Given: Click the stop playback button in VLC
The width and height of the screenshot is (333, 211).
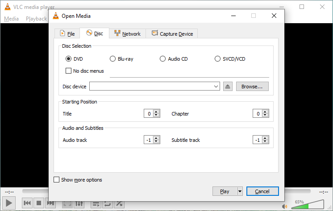Looking at the screenshot, I should 39,203.
